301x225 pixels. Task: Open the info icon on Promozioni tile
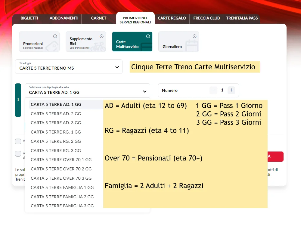point(55,36)
